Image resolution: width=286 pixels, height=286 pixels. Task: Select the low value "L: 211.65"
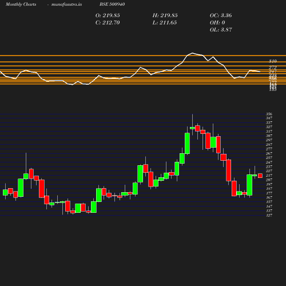click(x=165, y=23)
